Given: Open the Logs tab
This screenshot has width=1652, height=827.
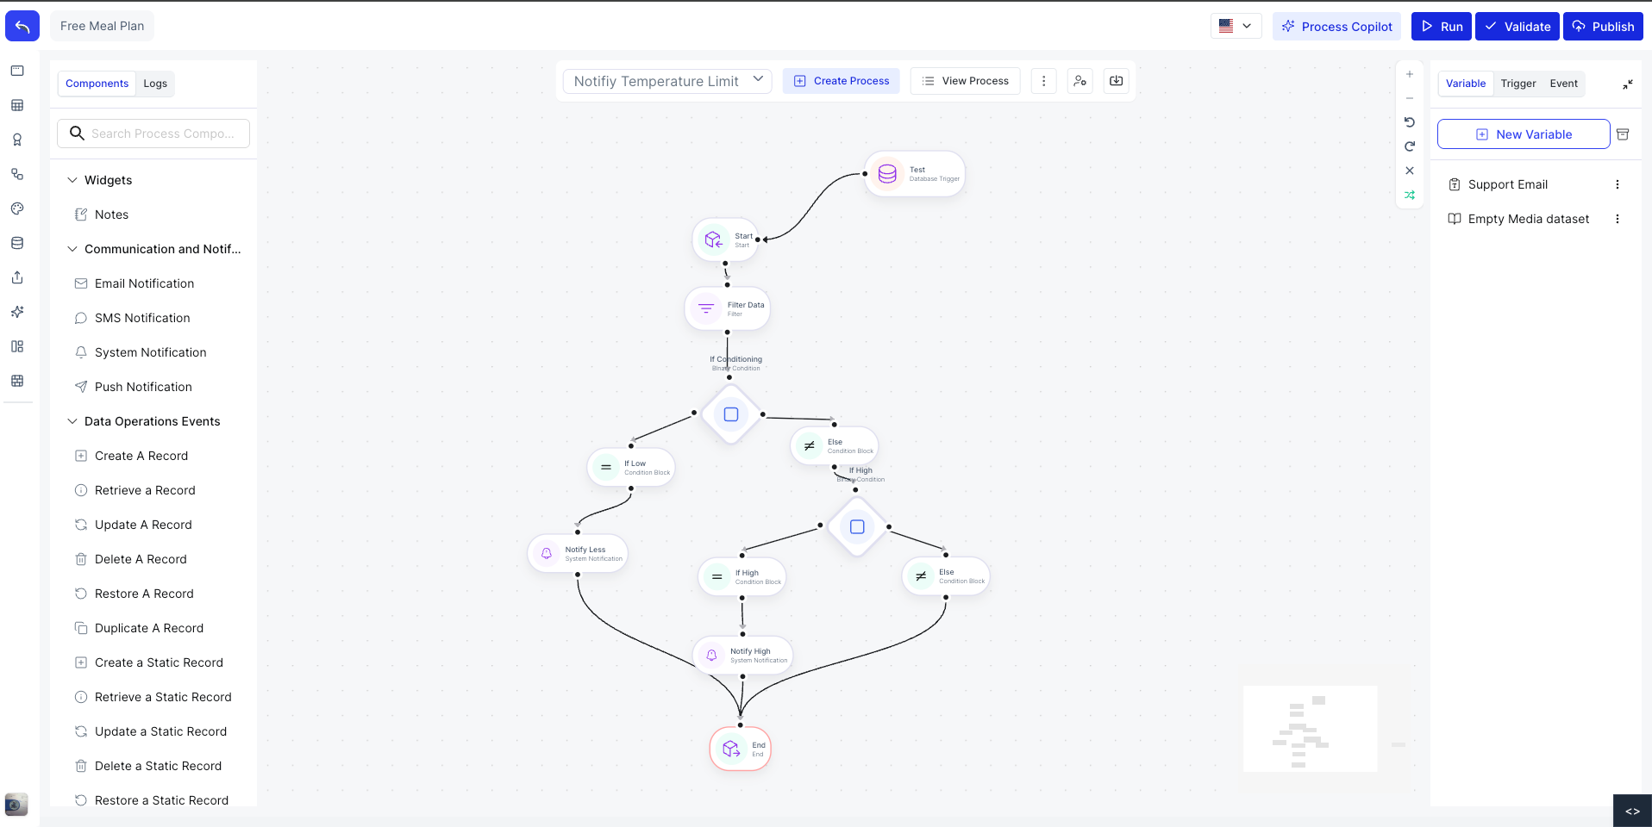Looking at the screenshot, I should pyautogui.click(x=154, y=84).
